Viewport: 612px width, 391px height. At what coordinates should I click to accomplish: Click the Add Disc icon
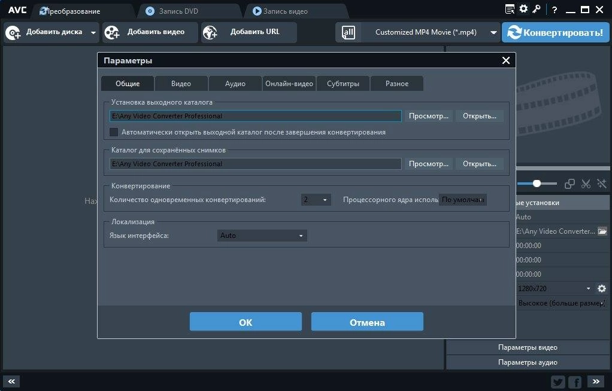13,33
